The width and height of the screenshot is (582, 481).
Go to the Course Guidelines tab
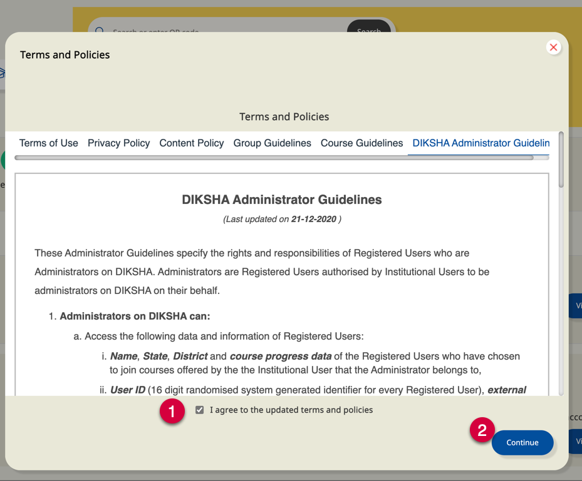point(361,143)
